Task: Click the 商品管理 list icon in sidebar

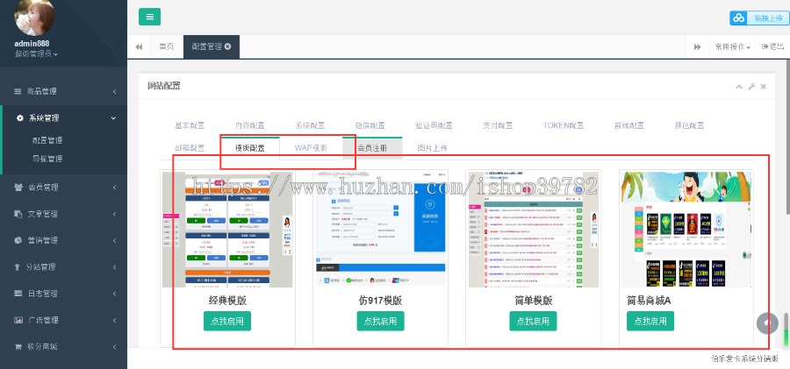Action: [x=18, y=92]
